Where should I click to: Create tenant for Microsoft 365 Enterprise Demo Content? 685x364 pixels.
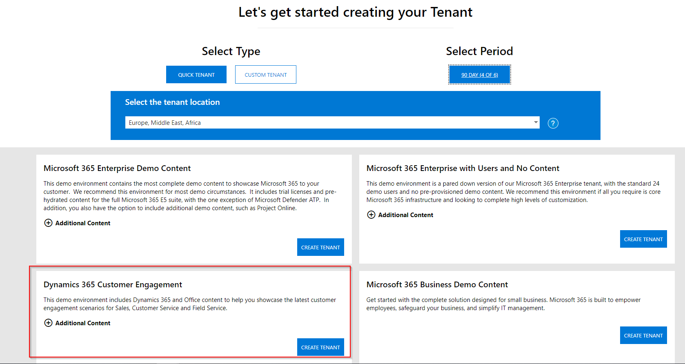[x=320, y=247]
